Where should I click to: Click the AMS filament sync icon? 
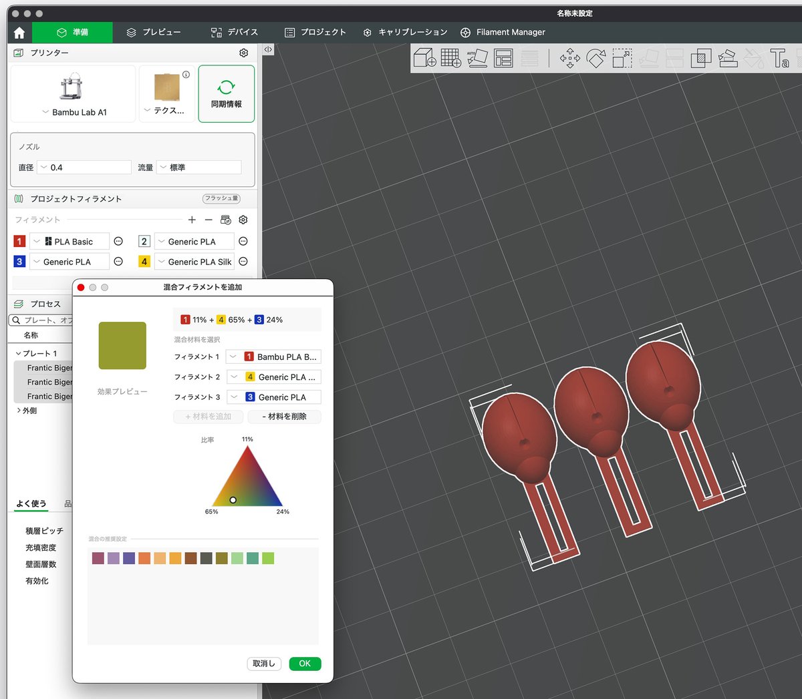click(226, 220)
